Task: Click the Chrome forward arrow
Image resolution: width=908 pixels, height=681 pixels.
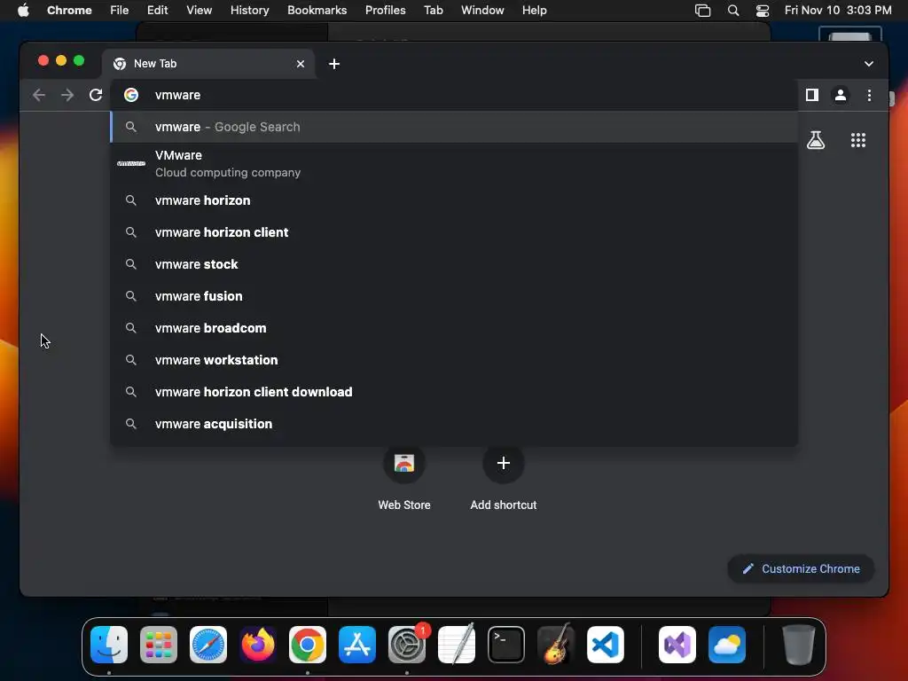Action: (67, 95)
